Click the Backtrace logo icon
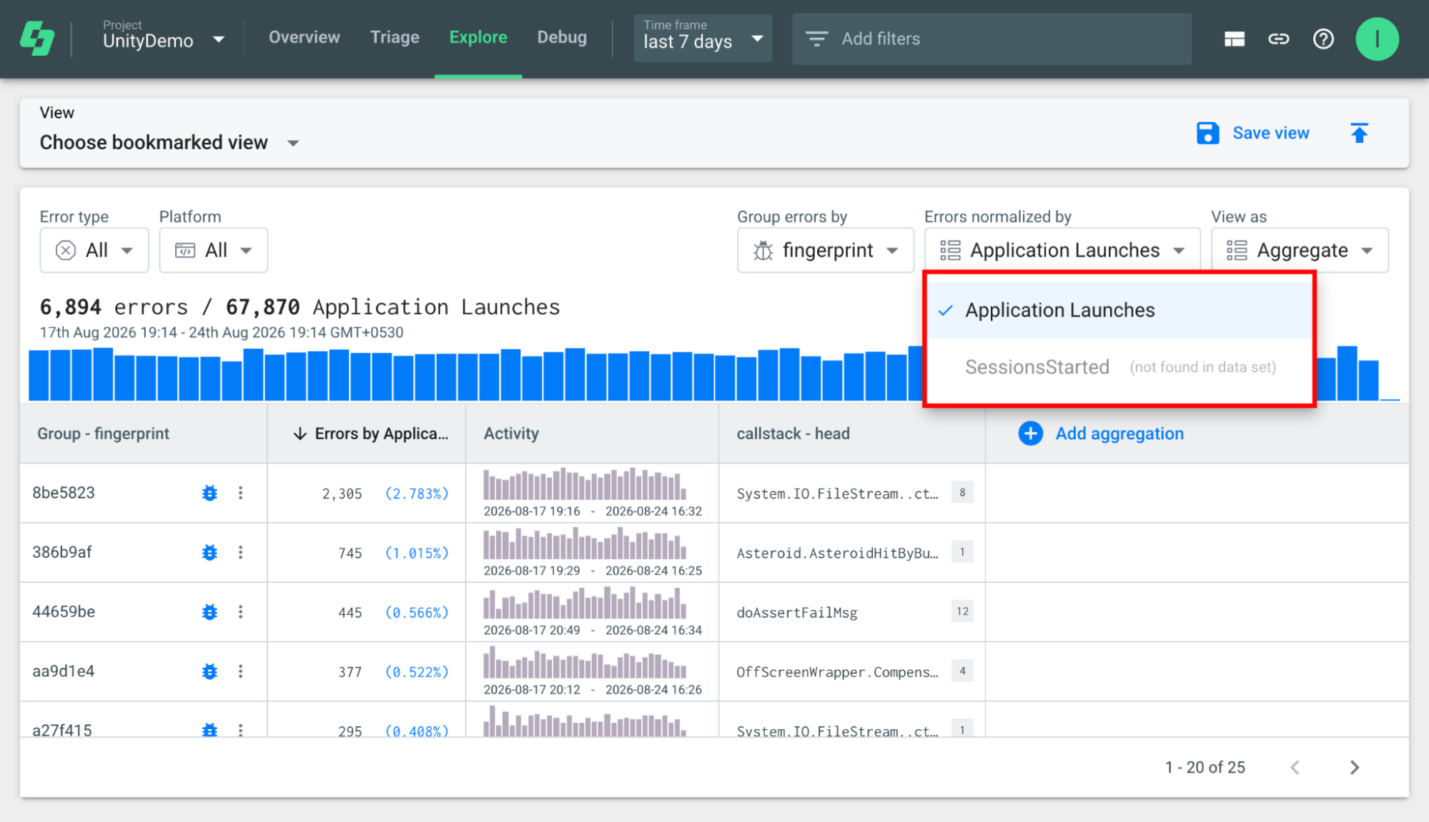 coord(37,39)
